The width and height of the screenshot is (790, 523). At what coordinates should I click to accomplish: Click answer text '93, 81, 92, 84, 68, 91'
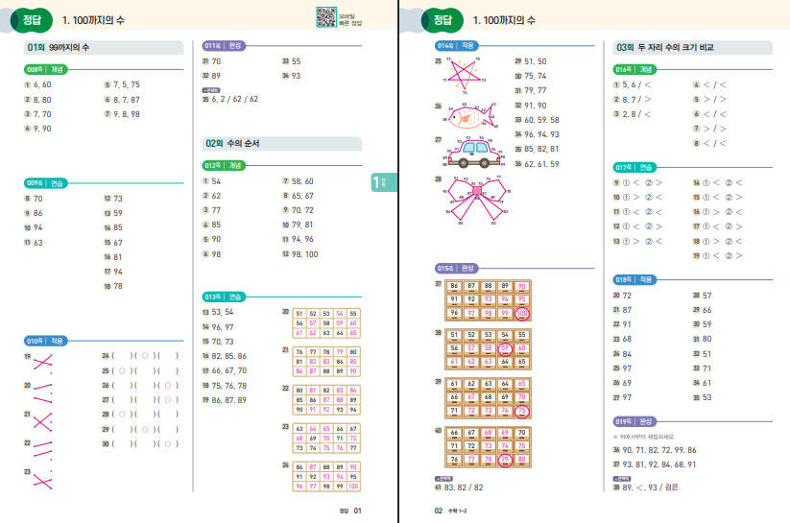pyautogui.click(x=659, y=464)
